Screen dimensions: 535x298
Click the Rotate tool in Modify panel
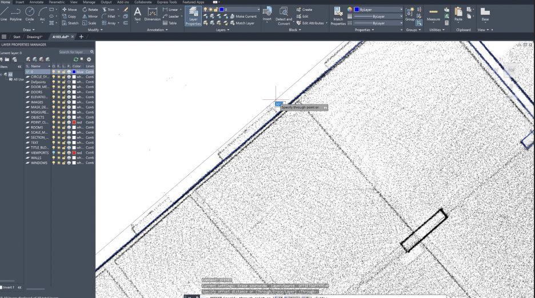click(90, 10)
